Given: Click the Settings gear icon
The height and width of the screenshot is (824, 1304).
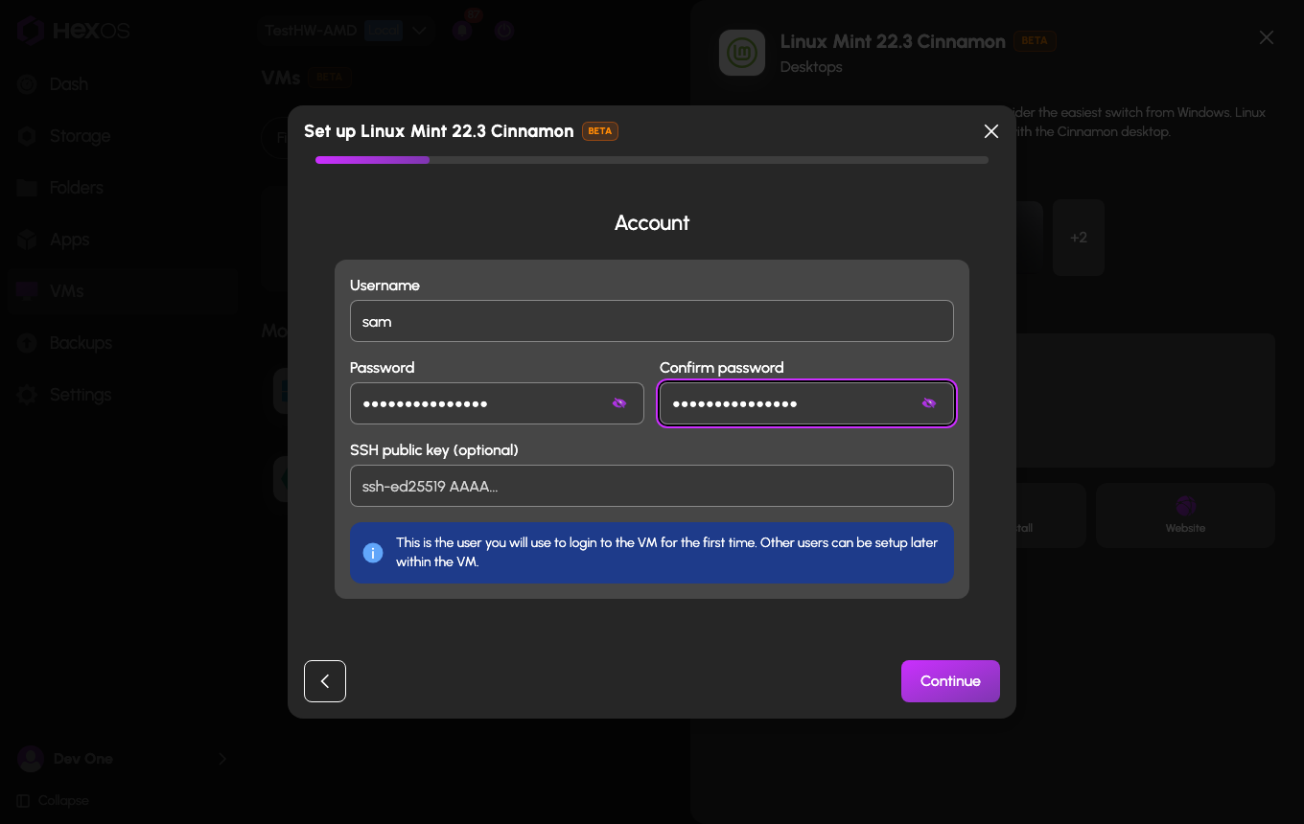Looking at the screenshot, I should [27, 395].
